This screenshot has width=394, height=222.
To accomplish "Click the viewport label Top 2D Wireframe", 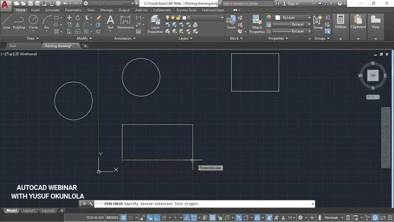I will [19, 54].
